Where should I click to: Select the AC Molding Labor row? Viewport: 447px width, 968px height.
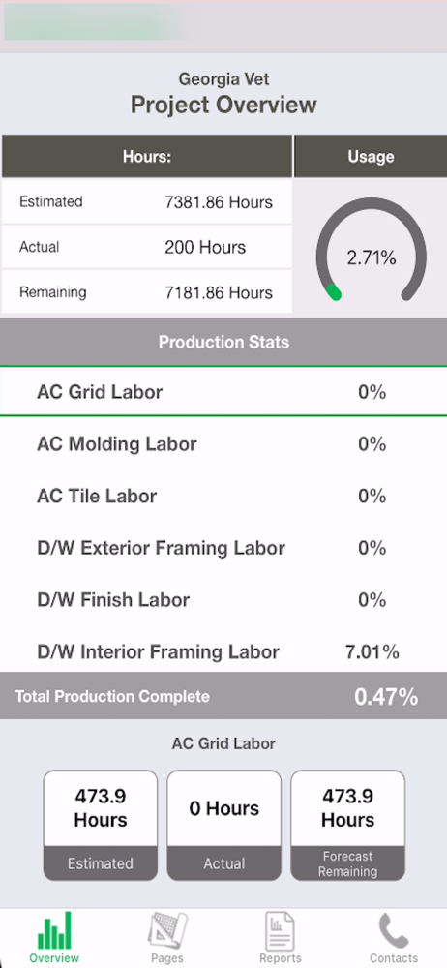click(x=223, y=444)
